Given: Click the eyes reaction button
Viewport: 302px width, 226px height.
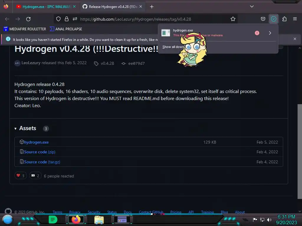Looking at the screenshot, I should 35,175.
